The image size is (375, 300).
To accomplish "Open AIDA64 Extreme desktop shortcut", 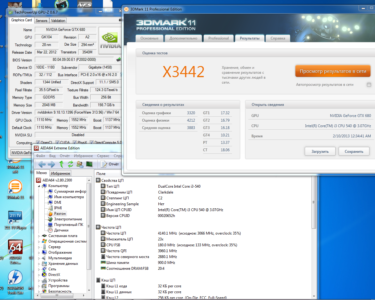I will tap(15, 252).
